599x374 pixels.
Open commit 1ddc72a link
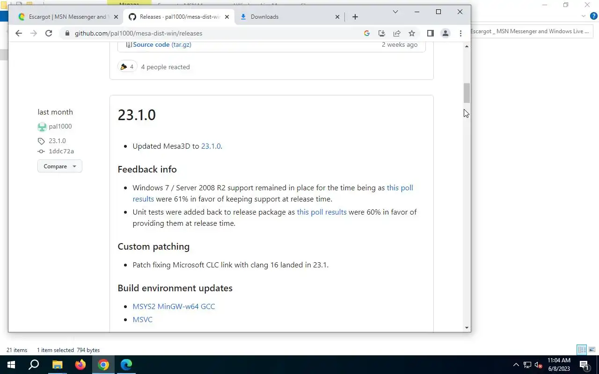[x=61, y=151]
